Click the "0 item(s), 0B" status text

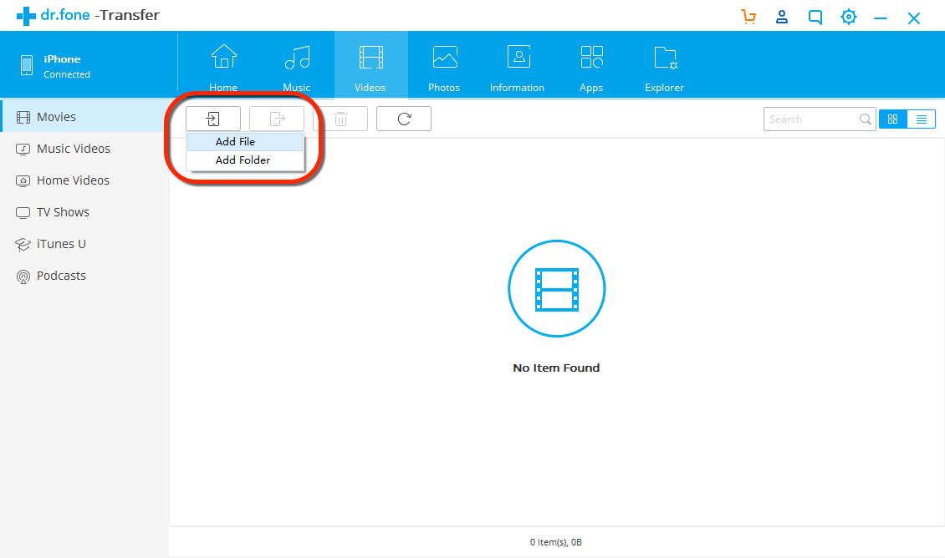[556, 542]
